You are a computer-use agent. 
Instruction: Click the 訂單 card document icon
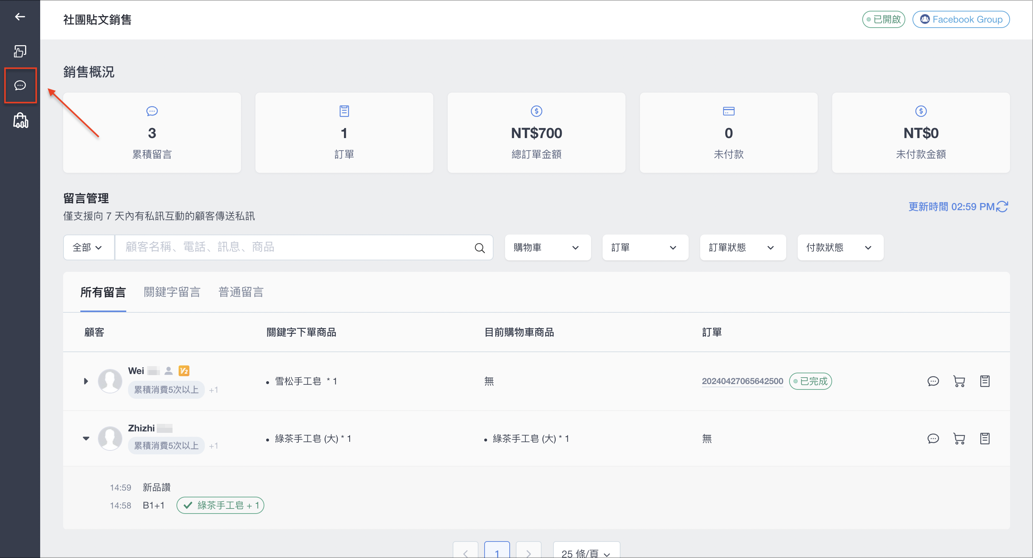[344, 111]
